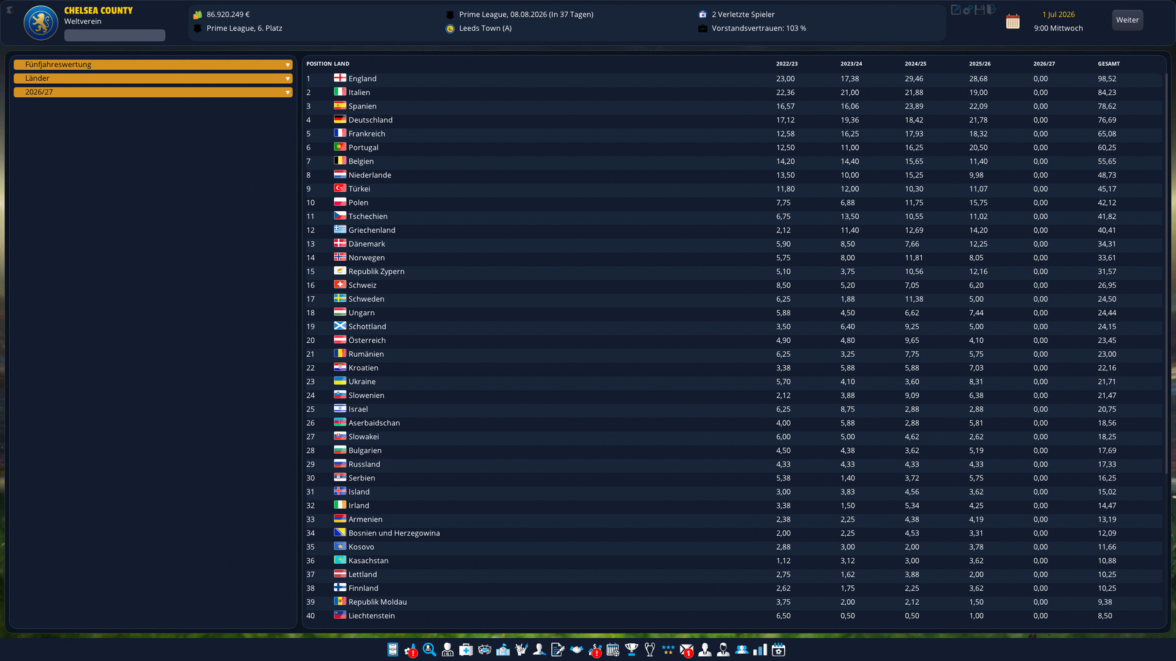1176x661 pixels.
Task: Open the cheering fans icon
Action: click(521, 649)
